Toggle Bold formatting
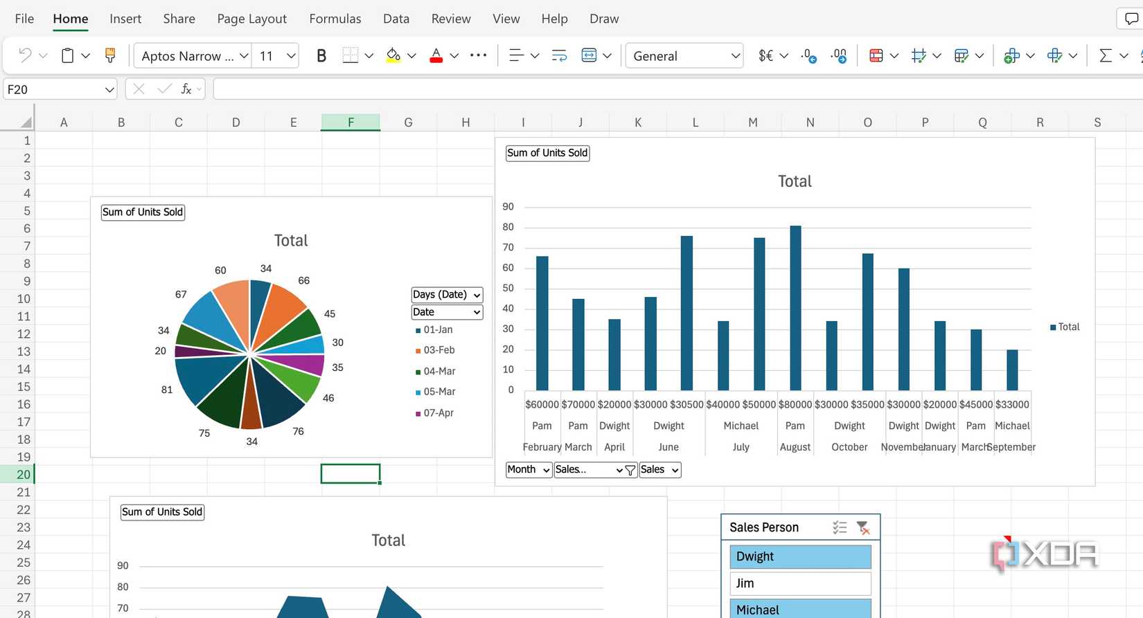1143x618 pixels. (x=321, y=55)
